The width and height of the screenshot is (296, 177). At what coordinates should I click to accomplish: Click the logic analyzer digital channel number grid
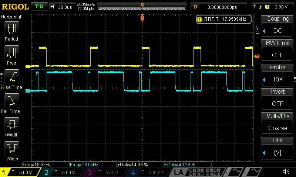[205, 172]
